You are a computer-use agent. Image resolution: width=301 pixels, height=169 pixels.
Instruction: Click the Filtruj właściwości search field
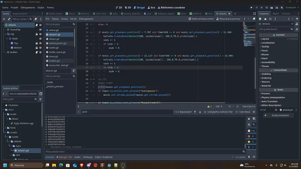click(x=276, y=29)
